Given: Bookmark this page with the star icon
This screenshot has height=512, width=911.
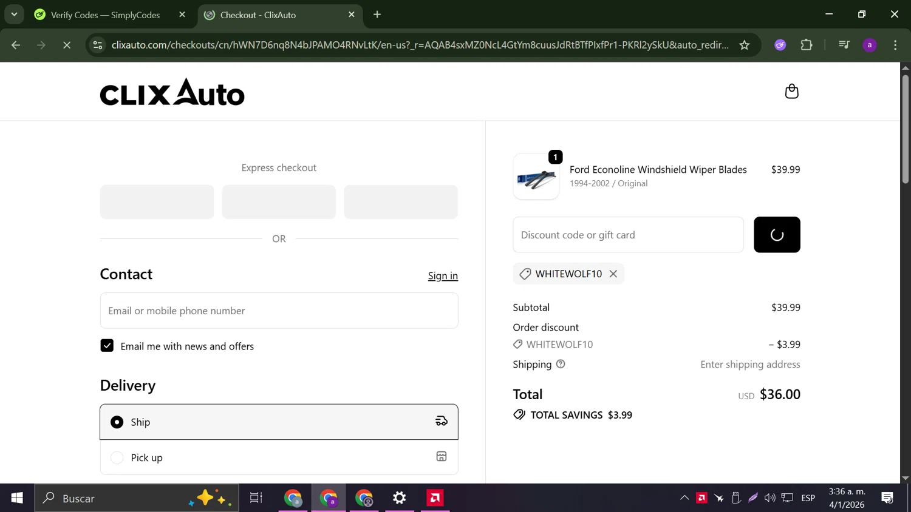Looking at the screenshot, I should click(x=745, y=45).
